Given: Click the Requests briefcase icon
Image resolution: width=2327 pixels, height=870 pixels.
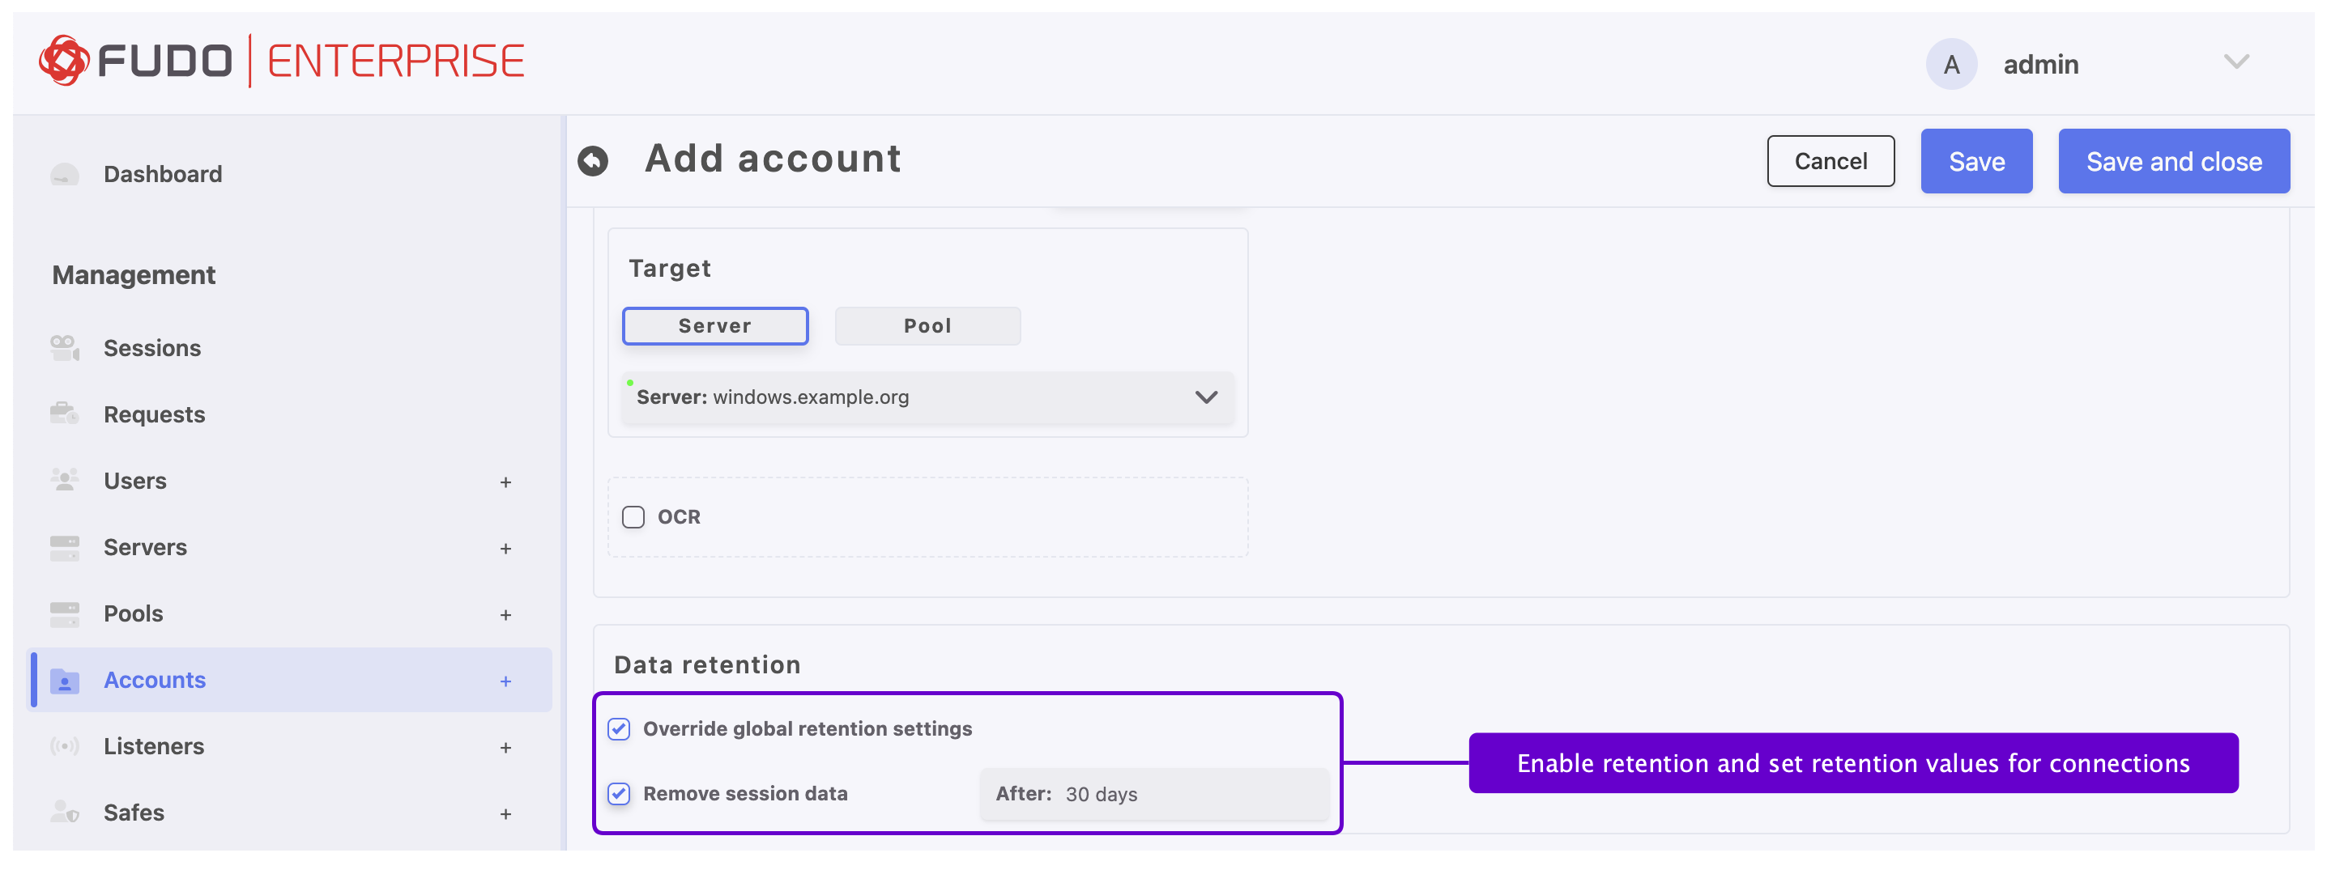Looking at the screenshot, I should click(x=64, y=414).
